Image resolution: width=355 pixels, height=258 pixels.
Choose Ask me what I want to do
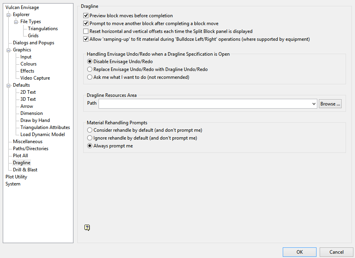tap(90, 77)
